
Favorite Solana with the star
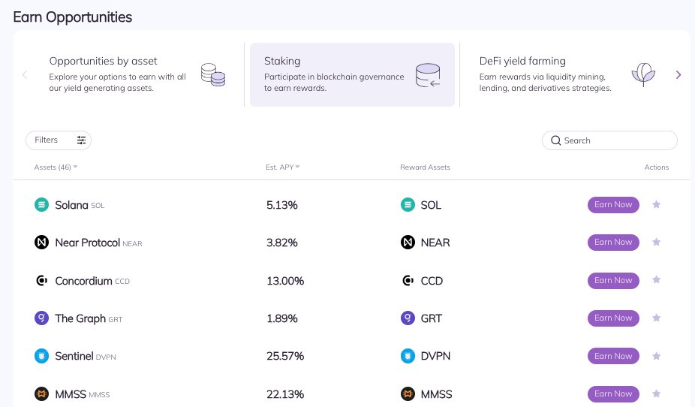[657, 204]
